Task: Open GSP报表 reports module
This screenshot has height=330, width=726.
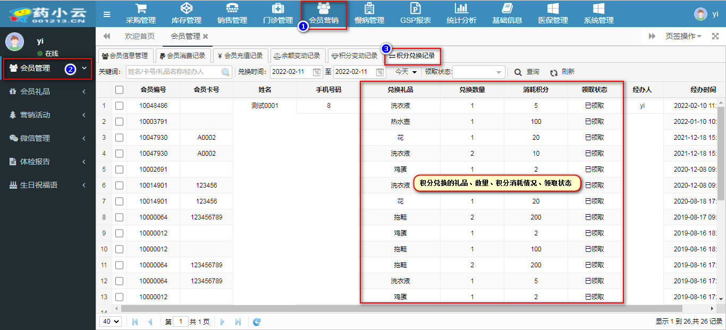Action: click(416, 14)
